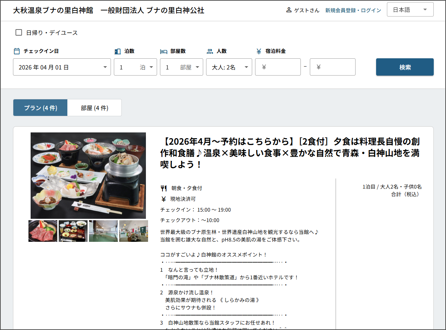Open the 泊 nights dropdown
The width and height of the screenshot is (446, 330).
coord(135,67)
